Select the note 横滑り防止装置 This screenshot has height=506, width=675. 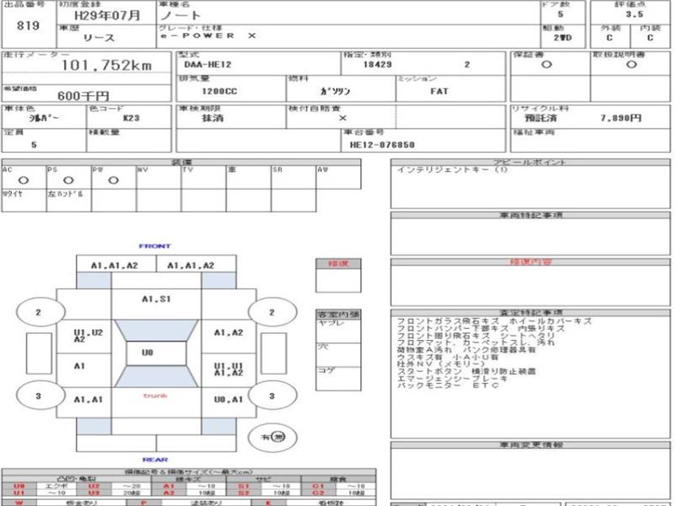(504, 371)
